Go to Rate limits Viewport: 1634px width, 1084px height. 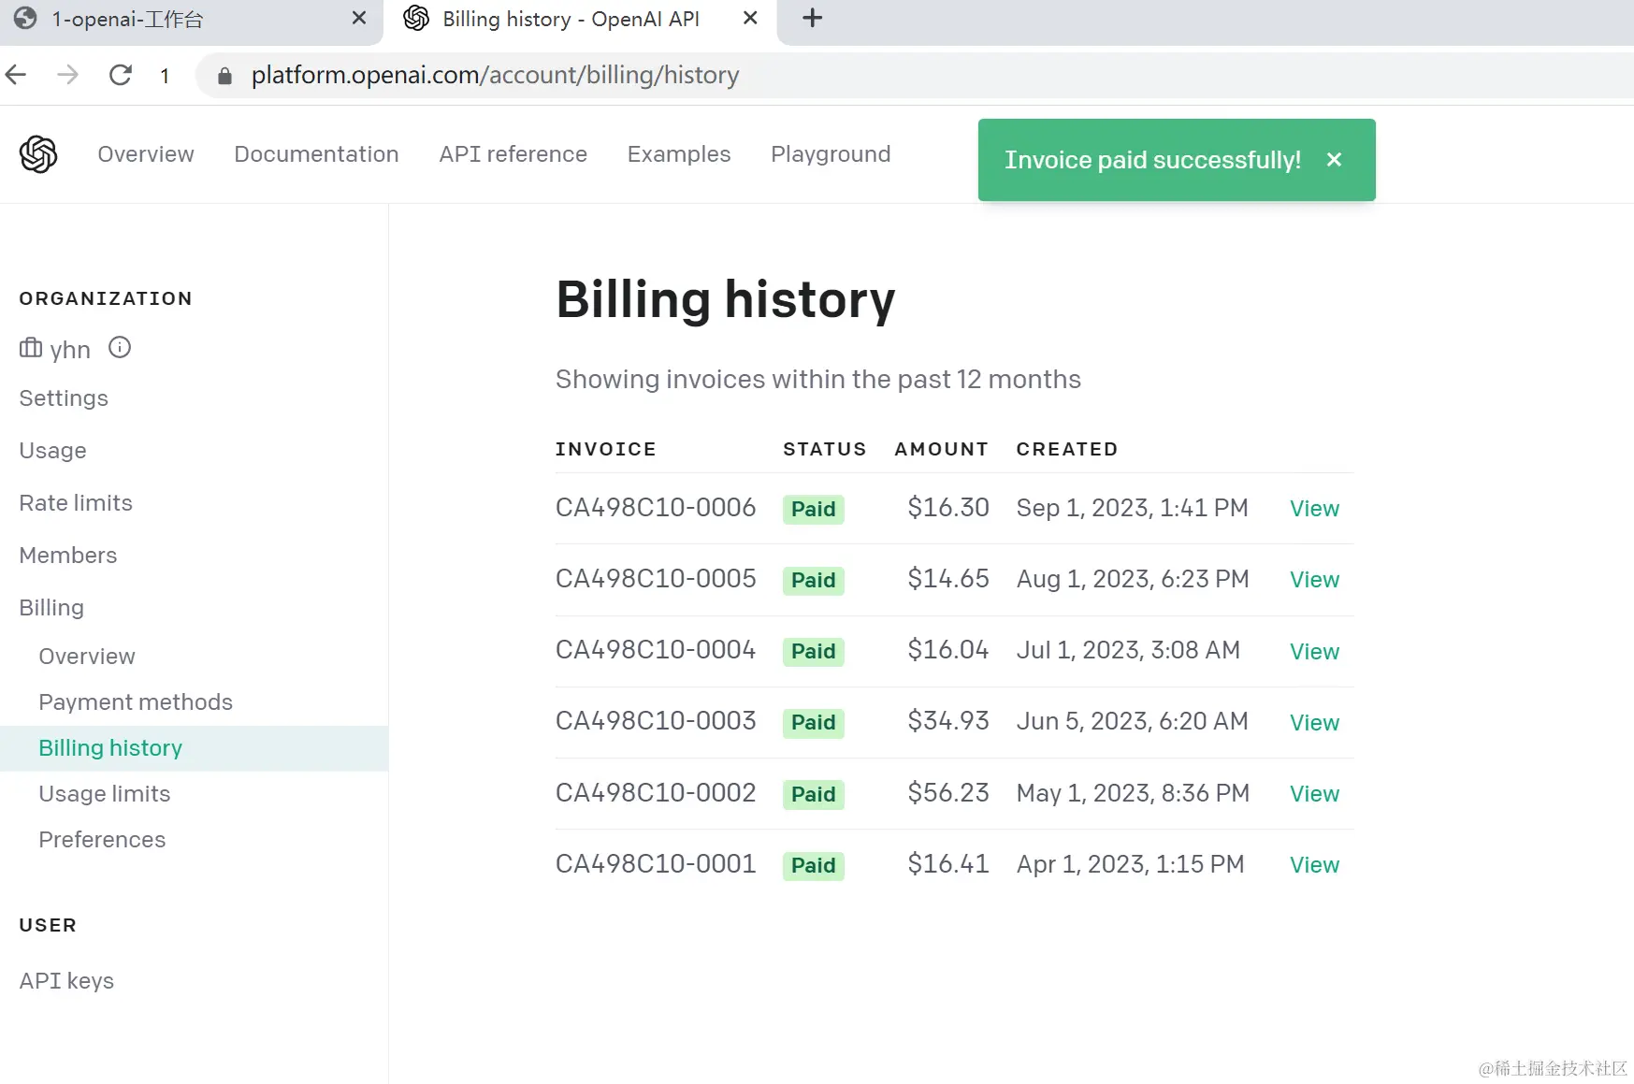click(x=76, y=503)
